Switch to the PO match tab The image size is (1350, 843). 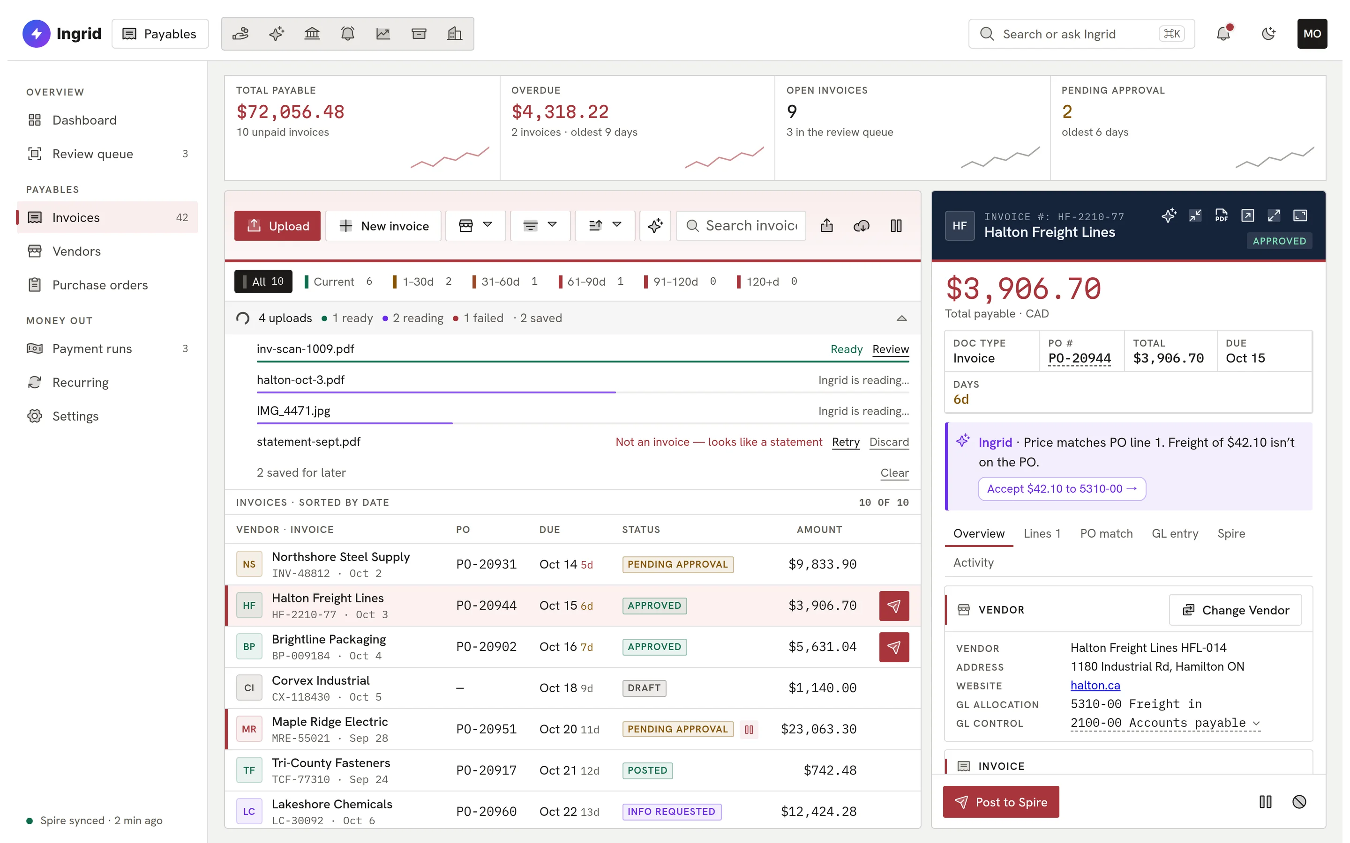[x=1106, y=533]
